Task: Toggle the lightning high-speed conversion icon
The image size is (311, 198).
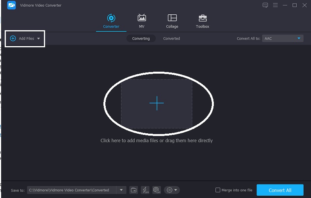Action: point(145,190)
